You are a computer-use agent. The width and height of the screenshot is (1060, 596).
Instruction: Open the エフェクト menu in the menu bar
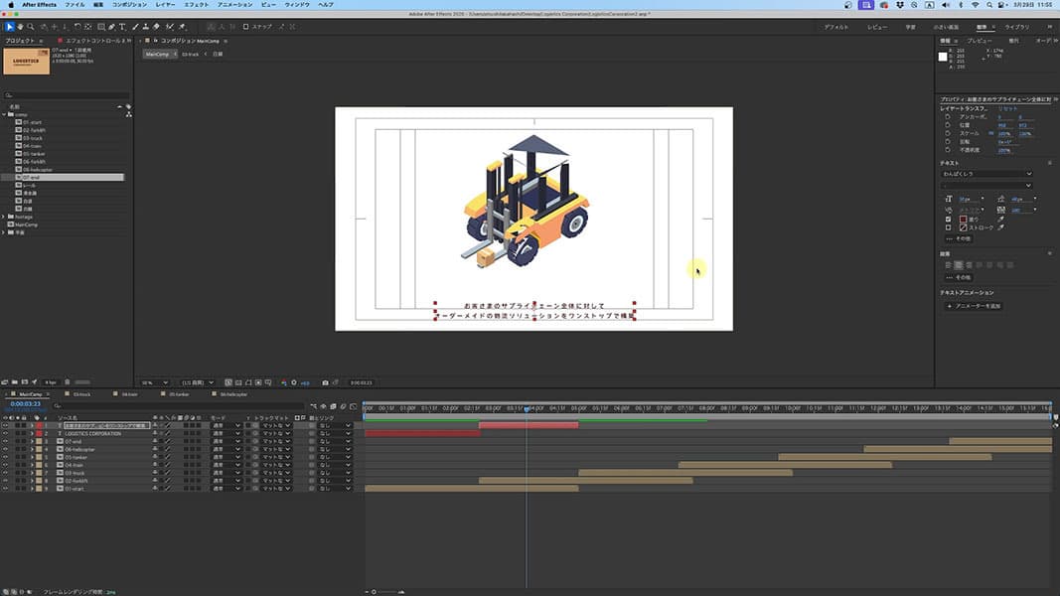coord(196,5)
